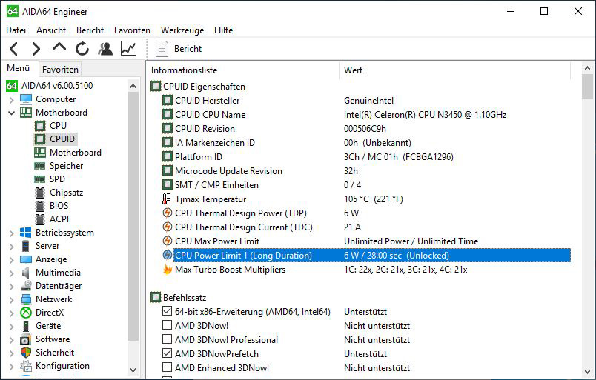Toggle the AMD 3DNowPrefetch checkbox
The image size is (596, 380).
point(167,353)
